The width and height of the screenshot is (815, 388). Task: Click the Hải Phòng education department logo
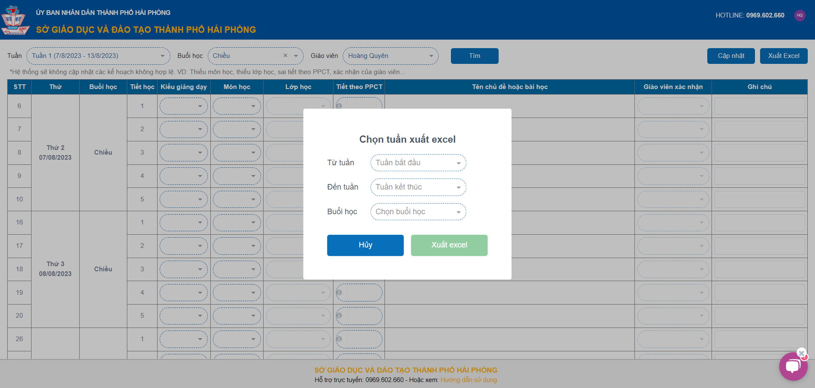(15, 20)
